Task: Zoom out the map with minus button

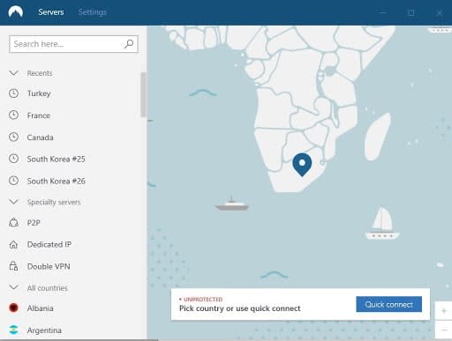Action: 444,330
